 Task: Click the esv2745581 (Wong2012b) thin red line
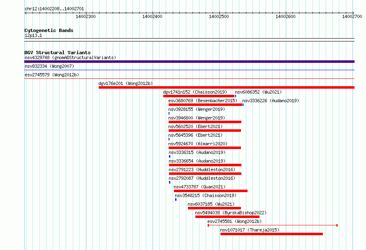(273, 225)
